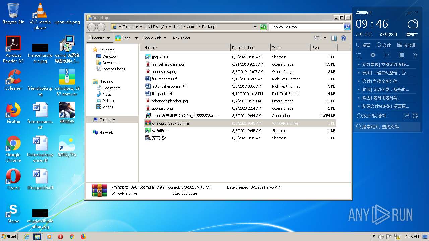The image size is (429, 241).
Task: Open the Explorer help question-mark icon
Action: (x=344, y=38)
